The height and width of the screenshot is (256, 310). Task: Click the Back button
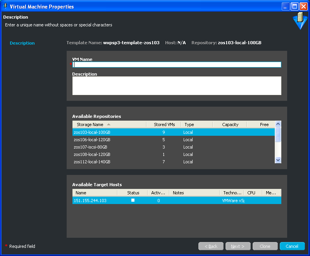211,246
